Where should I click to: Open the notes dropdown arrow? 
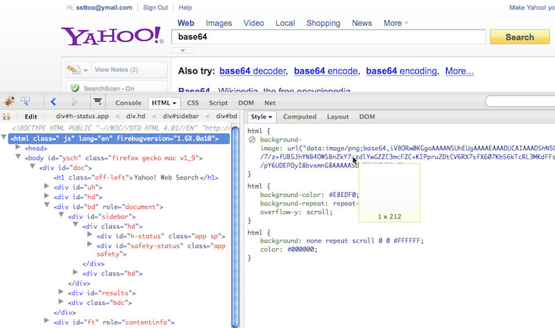point(85,71)
